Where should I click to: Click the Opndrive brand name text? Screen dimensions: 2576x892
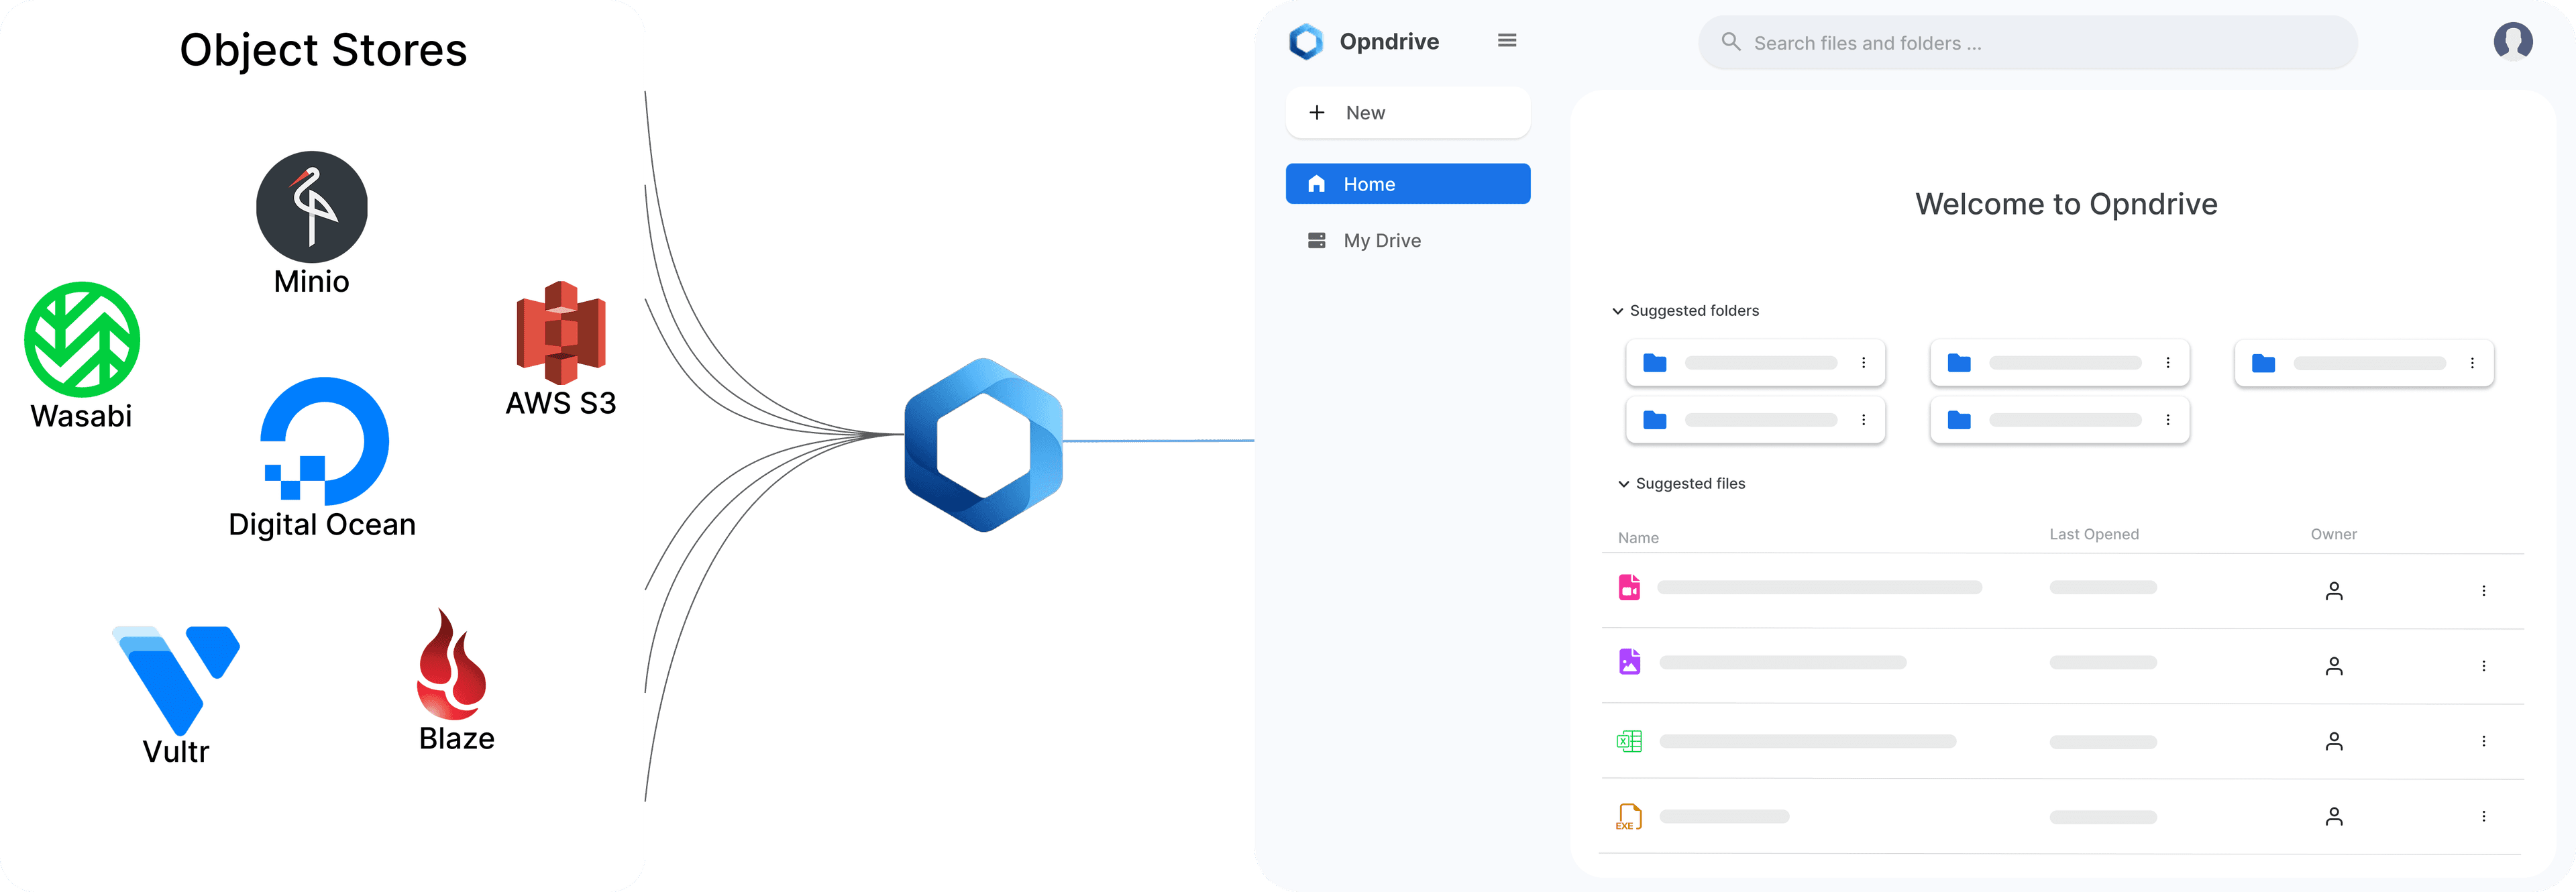pos(1389,42)
